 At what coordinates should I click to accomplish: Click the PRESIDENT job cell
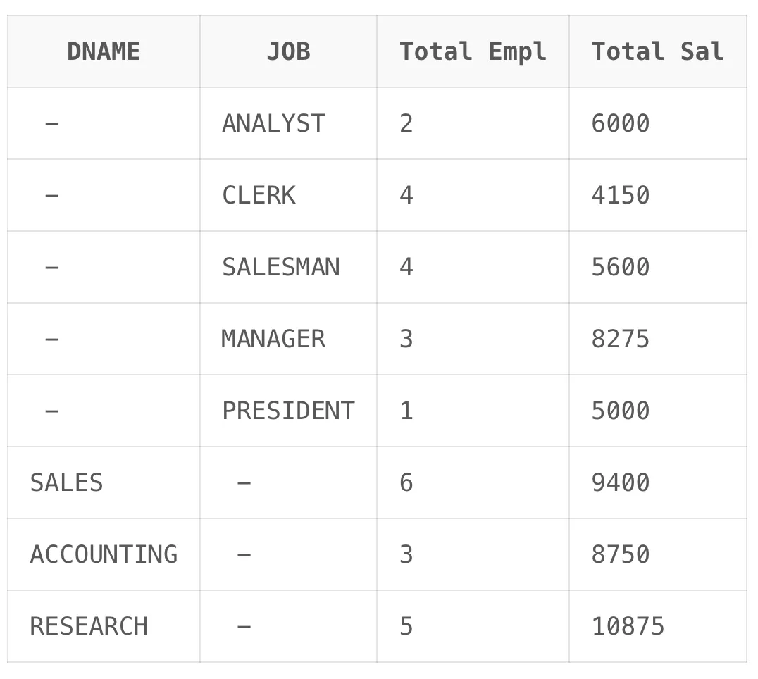click(288, 411)
